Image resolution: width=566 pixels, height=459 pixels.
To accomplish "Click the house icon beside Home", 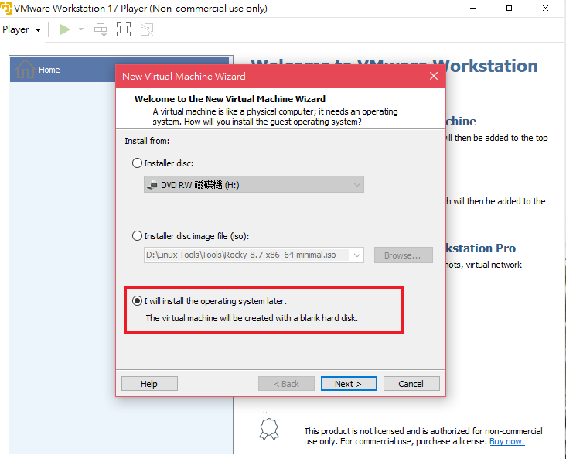I will pos(26,68).
